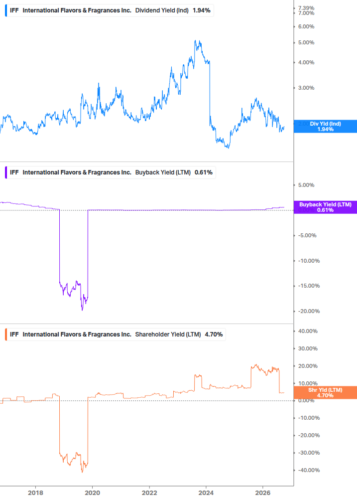Click the 5.00% buyback yield axis value
The height and width of the screenshot is (501, 357).
pyautogui.click(x=306, y=185)
